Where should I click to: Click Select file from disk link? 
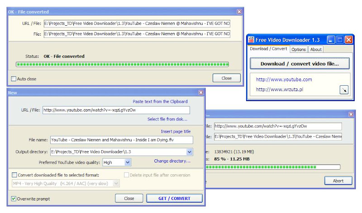pos(167,119)
